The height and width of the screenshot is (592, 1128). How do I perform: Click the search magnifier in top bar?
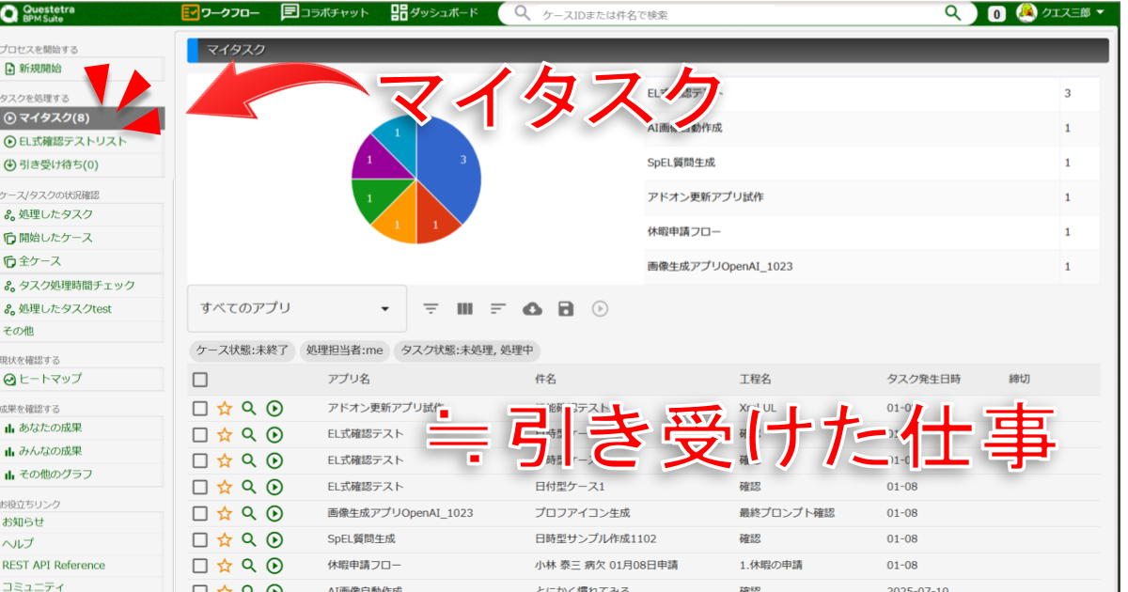[x=953, y=13]
